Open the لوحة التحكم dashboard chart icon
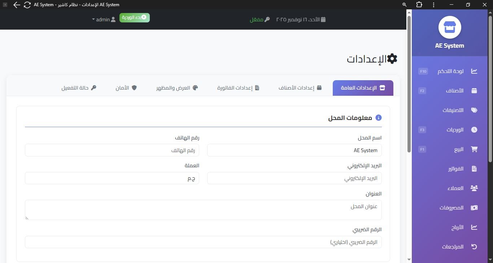The width and height of the screenshot is (493, 263). pyautogui.click(x=474, y=71)
